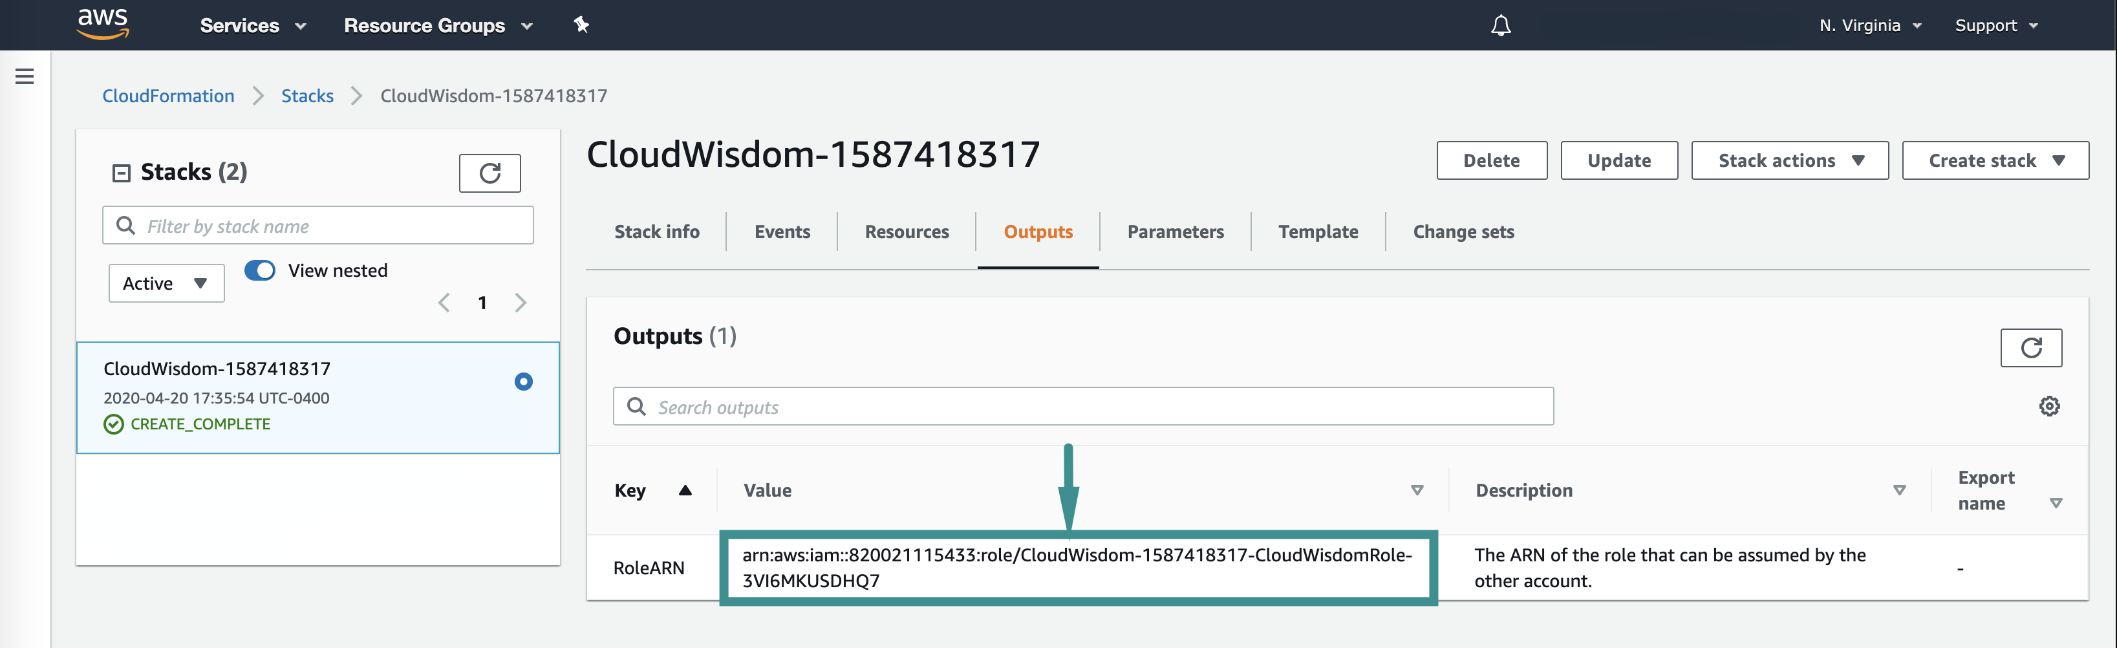Click the Description column header
The image size is (2117, 648).
click(x=1523, y=490)
